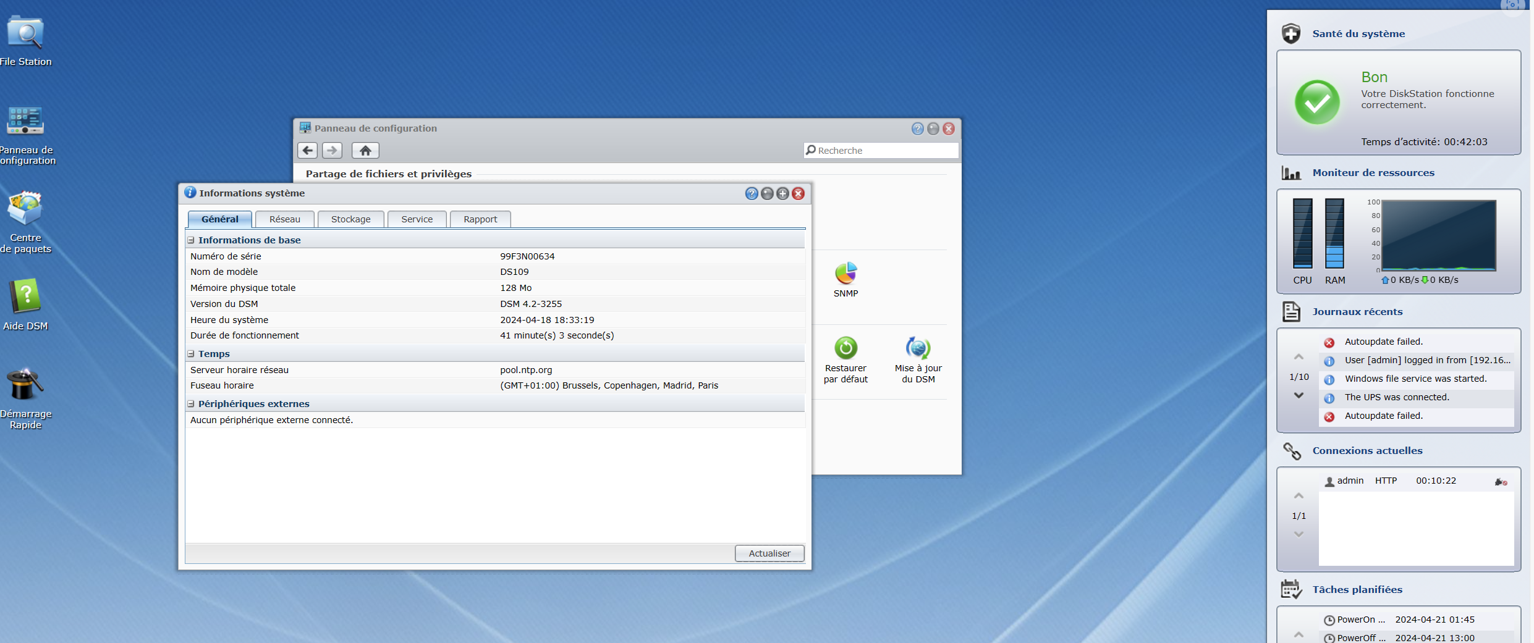Image resolution: width=1534 pixels, height=643 pixels.
Task: Click the network traffic graph
Action: (1438, 235)
